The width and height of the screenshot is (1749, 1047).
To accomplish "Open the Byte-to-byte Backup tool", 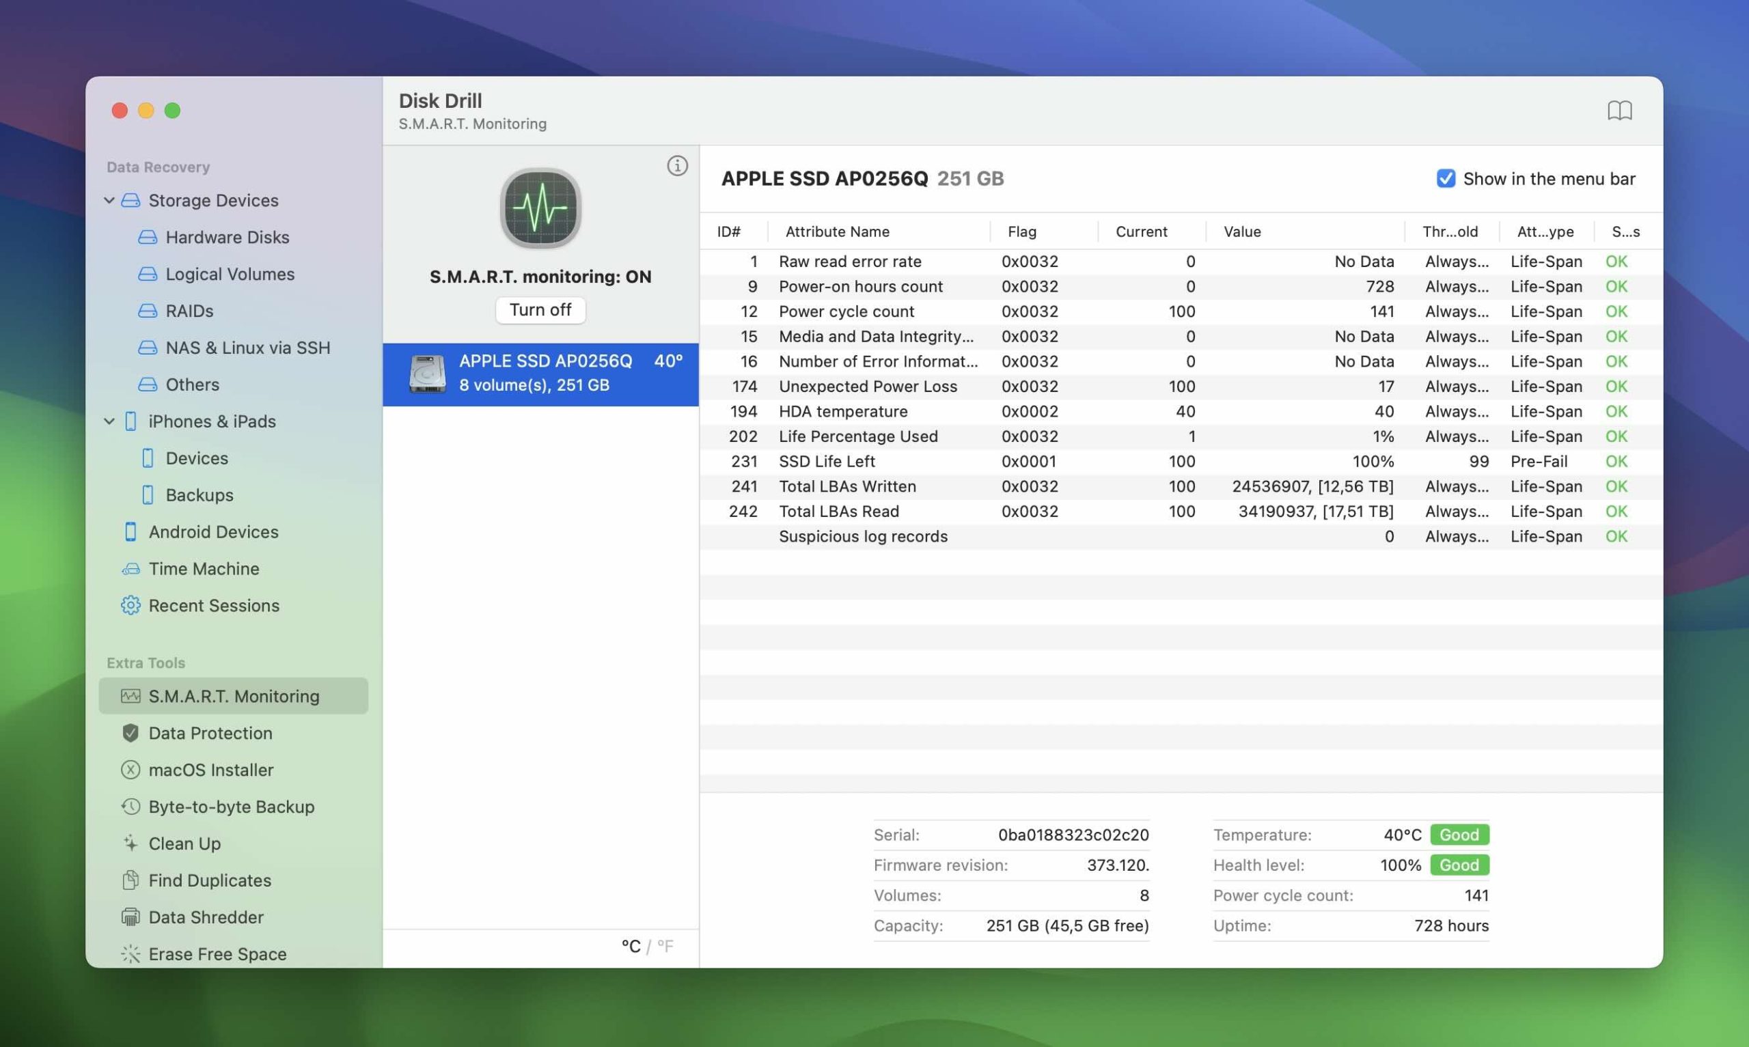I will pos(231,805).
